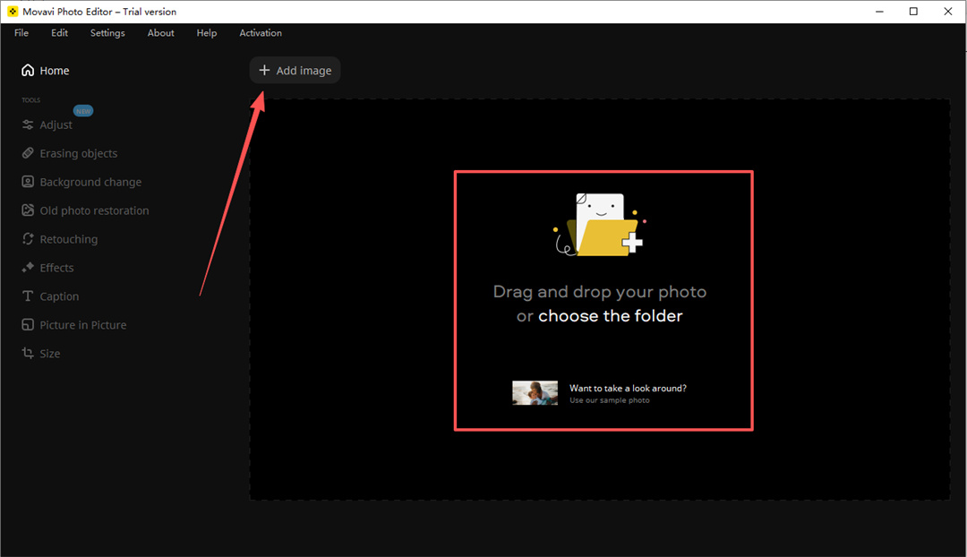The image size is (967, 557).
Task: Click the plus icon in Add image
Action: 264,71
